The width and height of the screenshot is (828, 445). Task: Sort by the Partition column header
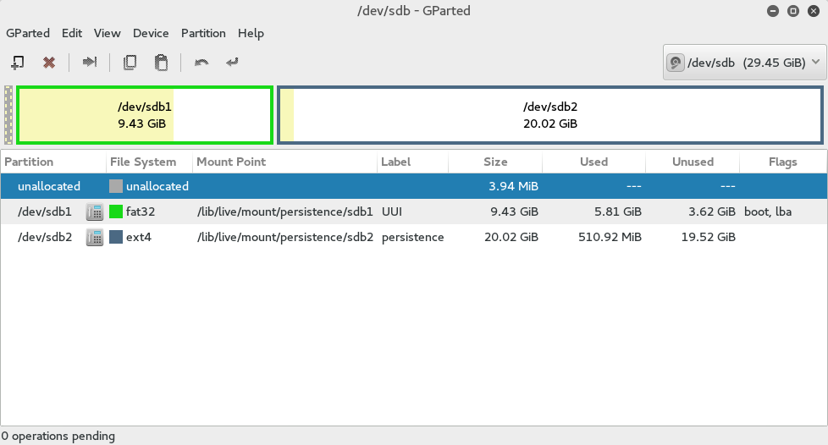tap(52, 162)
